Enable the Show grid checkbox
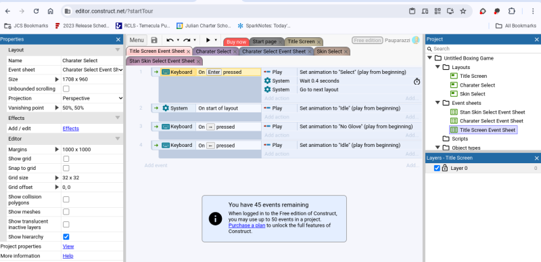 click(66, 159)
